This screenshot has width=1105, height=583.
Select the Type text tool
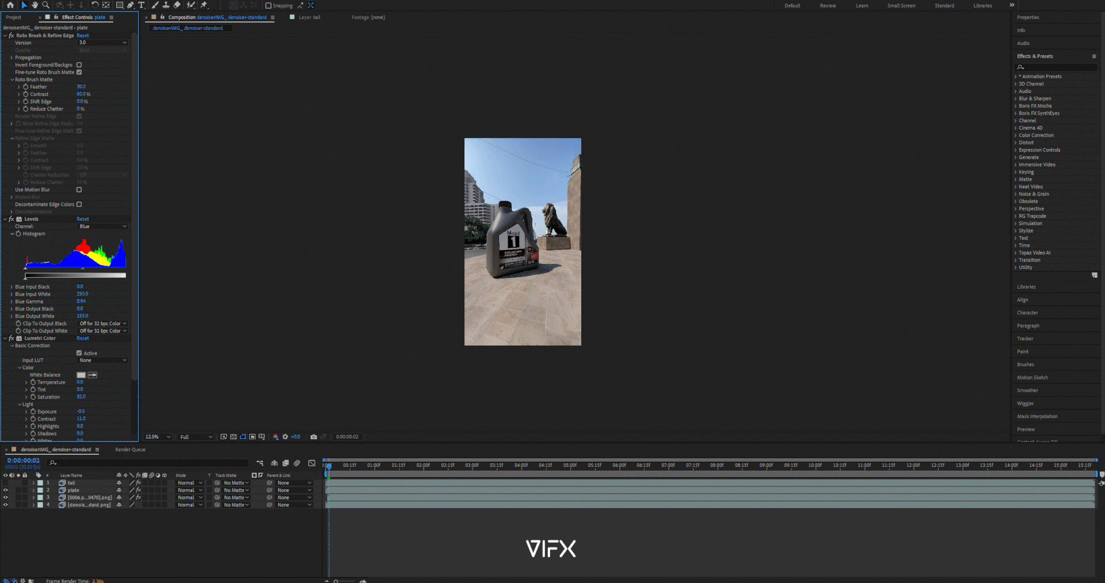(142, 5)
